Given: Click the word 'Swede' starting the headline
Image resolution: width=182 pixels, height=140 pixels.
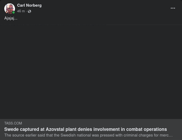Looking at the screenshot, I should pos(12,129).
